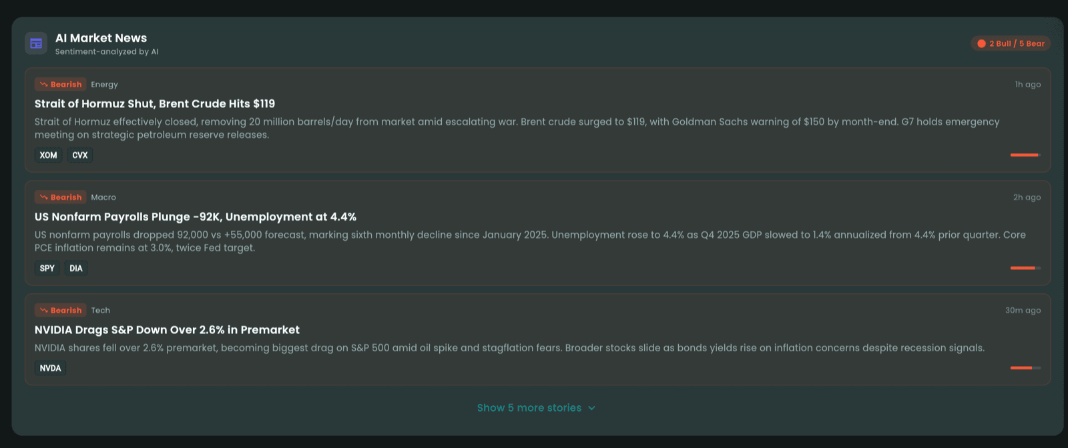This screenshot has height=448, width=1068.
Task: Click the chevron beside Show 5 more stories
Action: coord(591,408)
